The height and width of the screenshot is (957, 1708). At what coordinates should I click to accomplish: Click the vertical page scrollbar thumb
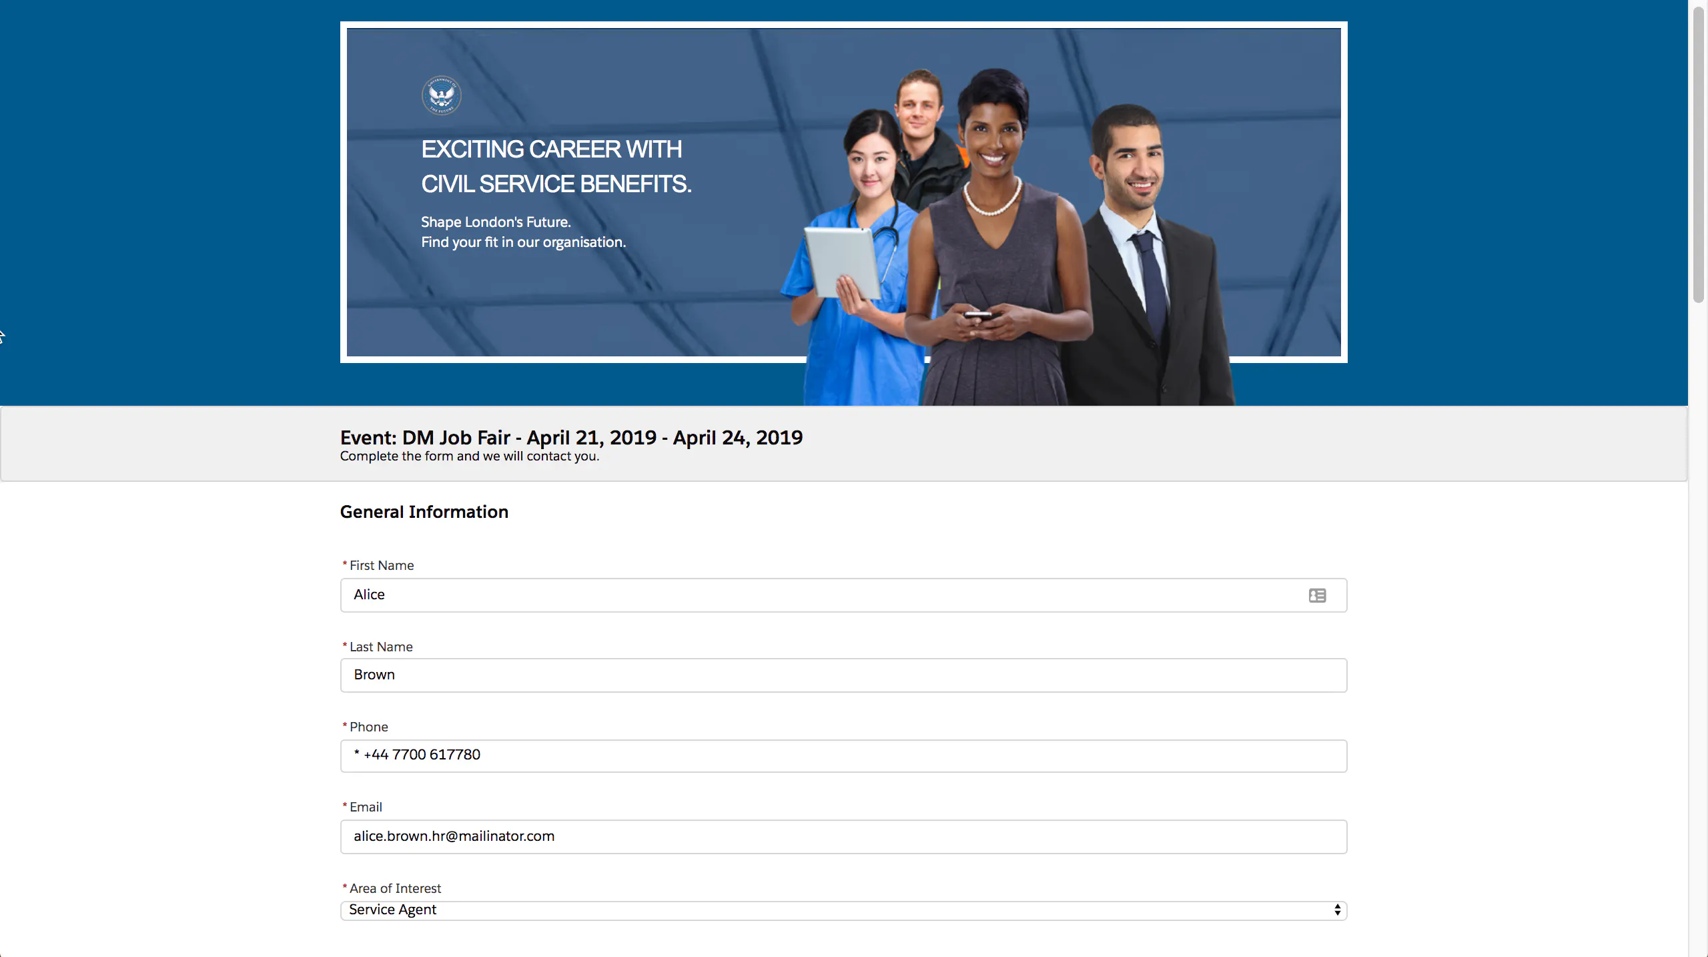tap(1699, 153)
